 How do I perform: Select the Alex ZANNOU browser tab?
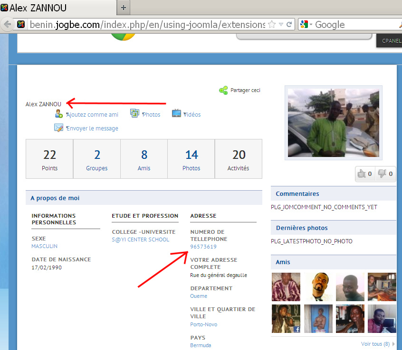[x=57, y=8]
